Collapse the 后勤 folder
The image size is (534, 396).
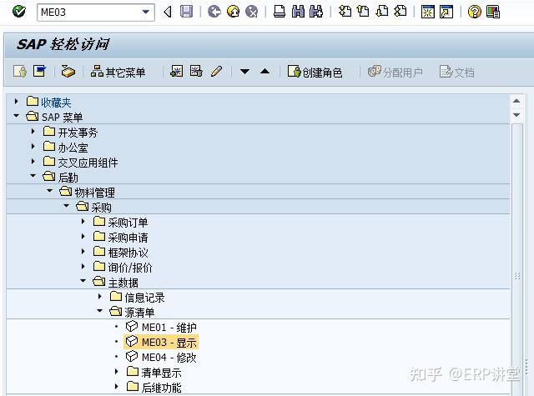(33, 176)
